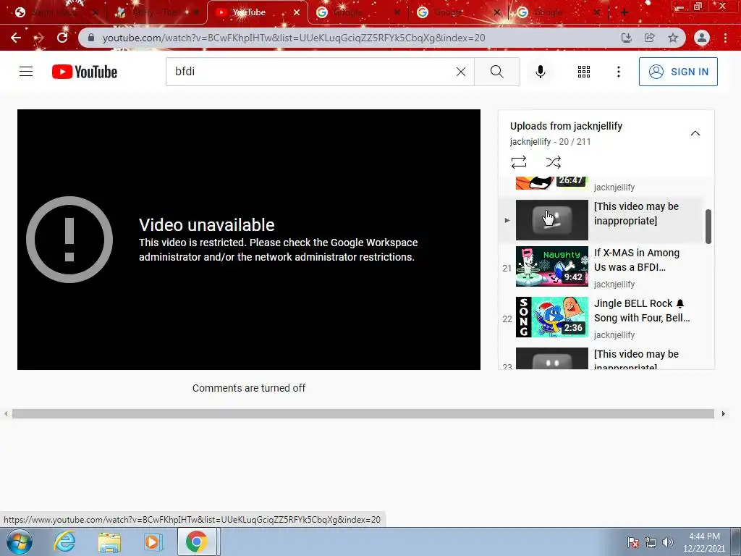Go to YouTube home via logo
The width and height of the screenshot is (741, 556).
(85, 72)
